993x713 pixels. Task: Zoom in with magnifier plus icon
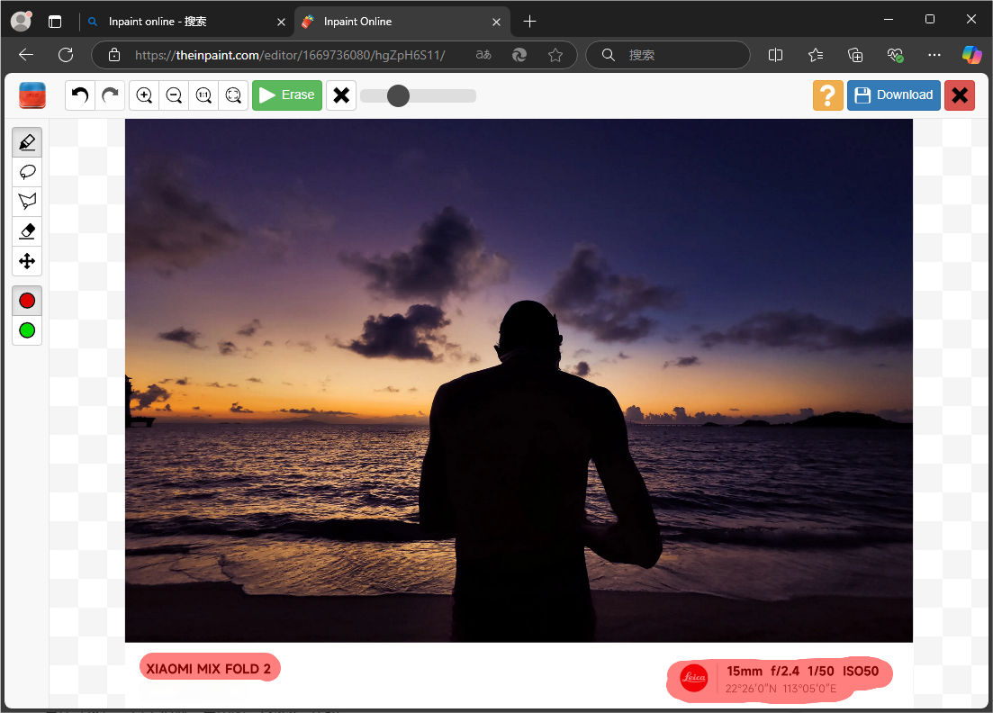144,95
